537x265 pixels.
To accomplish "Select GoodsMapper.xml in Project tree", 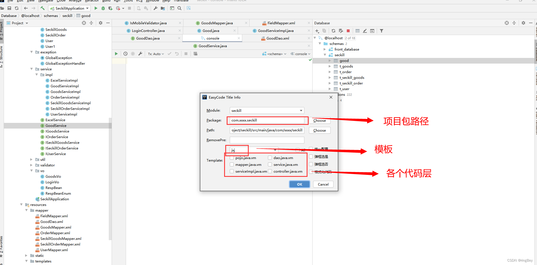I will tap(56, 227).
